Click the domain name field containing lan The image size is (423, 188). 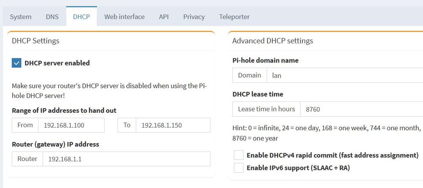344,76
